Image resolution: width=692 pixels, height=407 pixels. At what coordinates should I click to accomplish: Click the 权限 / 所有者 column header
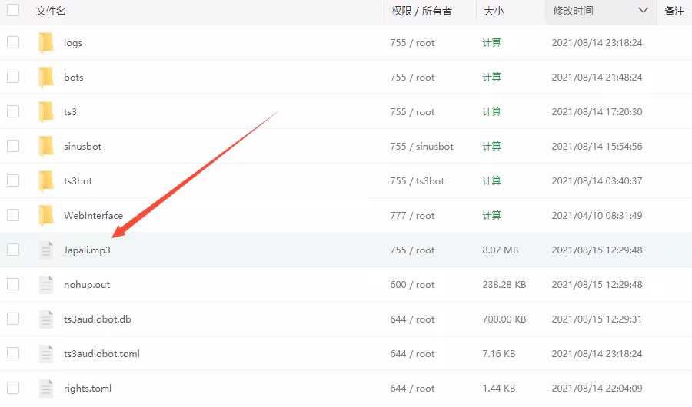pos(421,11)
